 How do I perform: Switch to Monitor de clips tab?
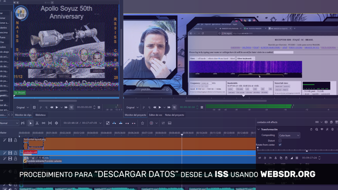click(x=23, y=115)
